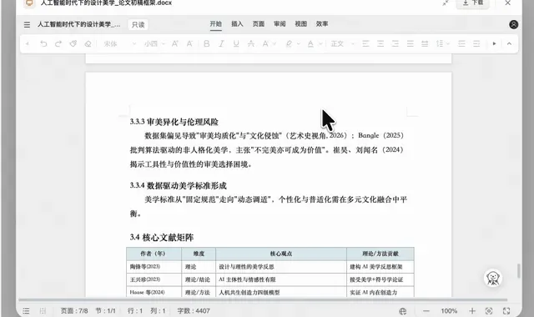Click the increase indent icon
Viewport: 534px width, 317px height.
coord(476,43)
